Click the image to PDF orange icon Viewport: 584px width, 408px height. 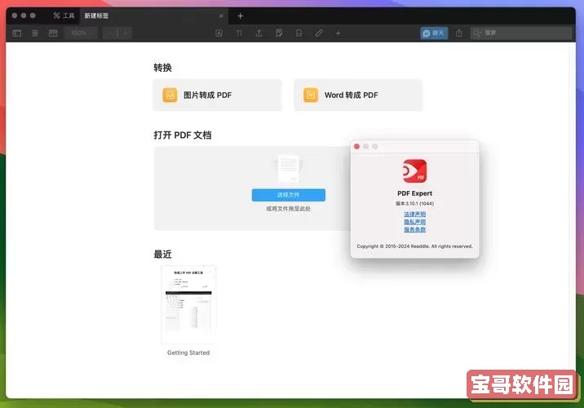pos(170,95)
